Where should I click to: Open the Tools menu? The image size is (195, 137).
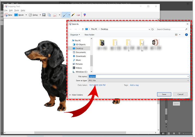click(17, 10)
